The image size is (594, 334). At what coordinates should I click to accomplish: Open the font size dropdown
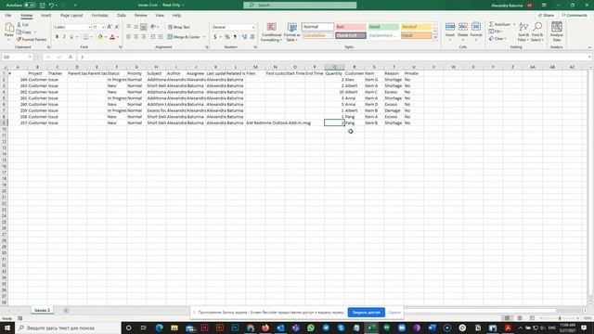tap(103, 27)
